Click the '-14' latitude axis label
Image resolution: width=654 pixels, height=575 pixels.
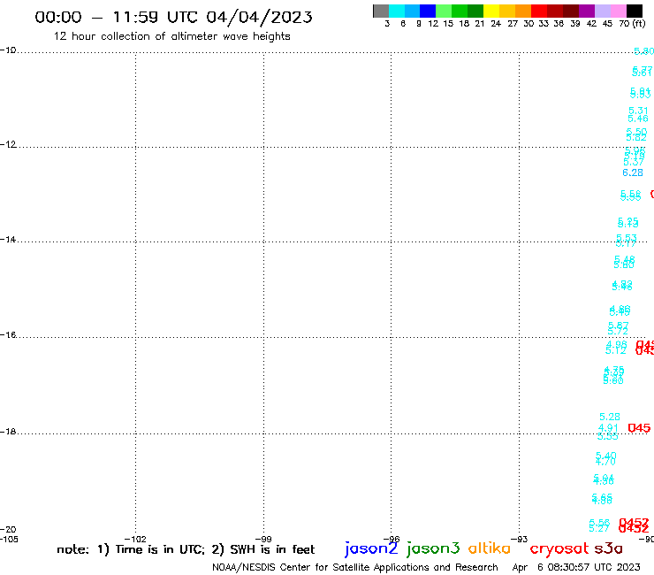8,239
